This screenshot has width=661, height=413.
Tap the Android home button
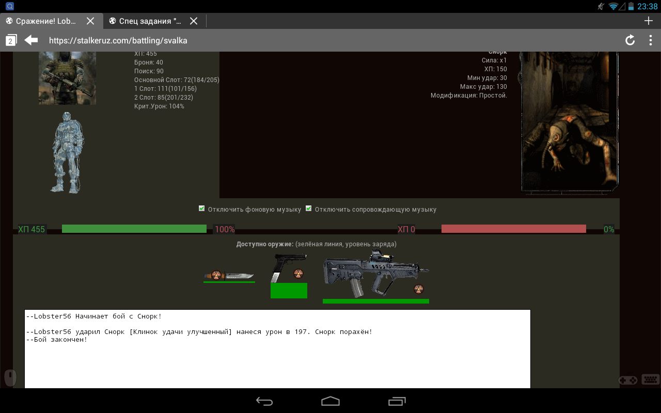330,401
